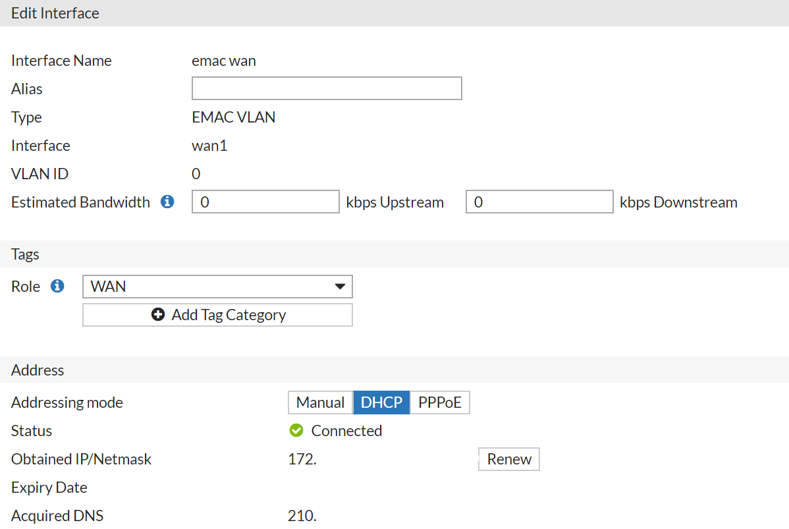Select Manual addressing mode
This screenshot has height=529, width=789.
point(320,403)
